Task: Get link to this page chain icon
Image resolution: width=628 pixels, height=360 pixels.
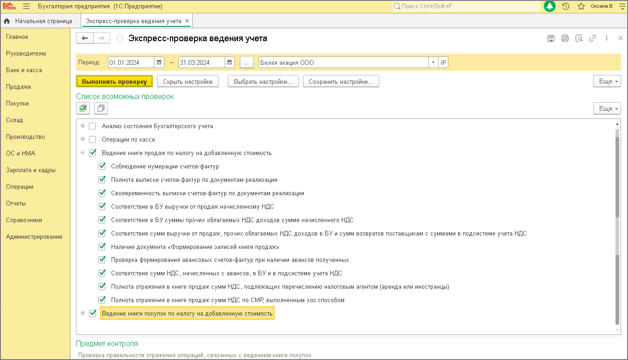Action: pyautogui.click(x=592, y=38)
